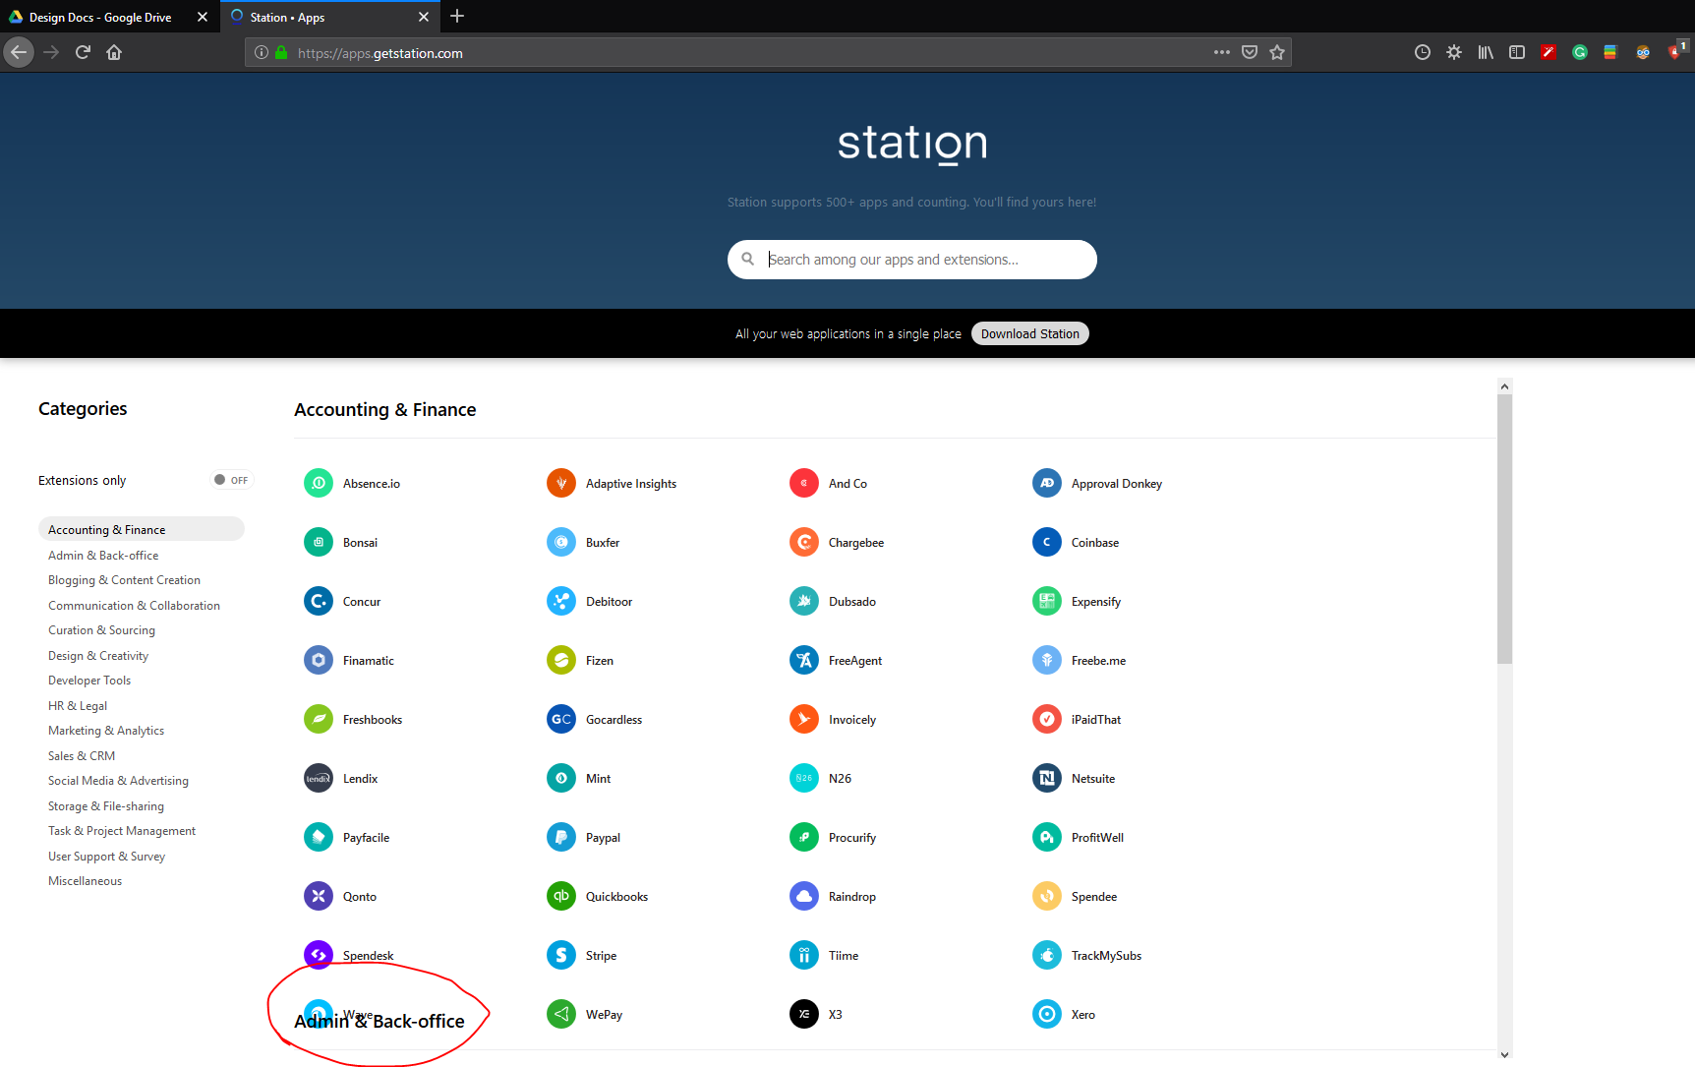
Task: Open the page actions ellipsis menu
Action: pyautogui.click(x=1221, y=53)
